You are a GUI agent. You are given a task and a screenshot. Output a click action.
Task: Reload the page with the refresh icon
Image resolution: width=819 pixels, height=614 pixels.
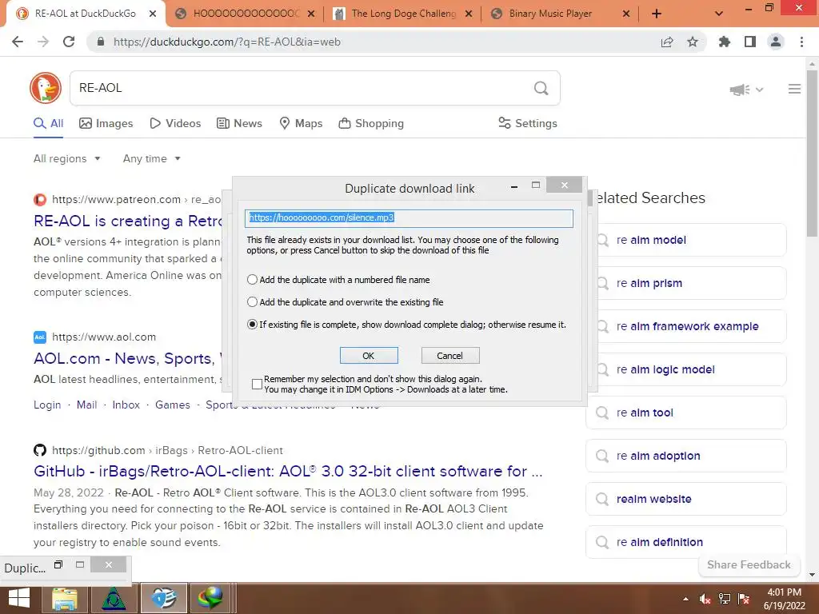[x=69, y=42]
